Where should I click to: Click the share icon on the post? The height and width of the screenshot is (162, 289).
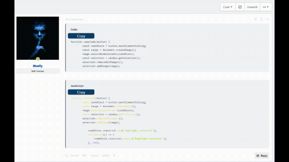tap(256, 19)
